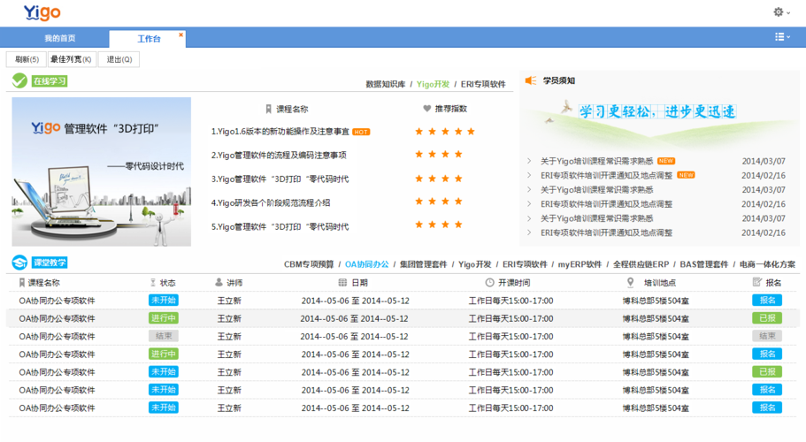This screenshot has width=806, height=442.
Task: Click the 退出(Q) button
Action: pyautogui.click(x=119, y=59)
